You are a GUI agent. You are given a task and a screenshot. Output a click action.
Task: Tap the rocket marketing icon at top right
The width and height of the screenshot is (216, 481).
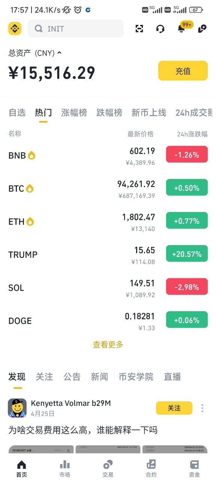[x=202, y=29]
